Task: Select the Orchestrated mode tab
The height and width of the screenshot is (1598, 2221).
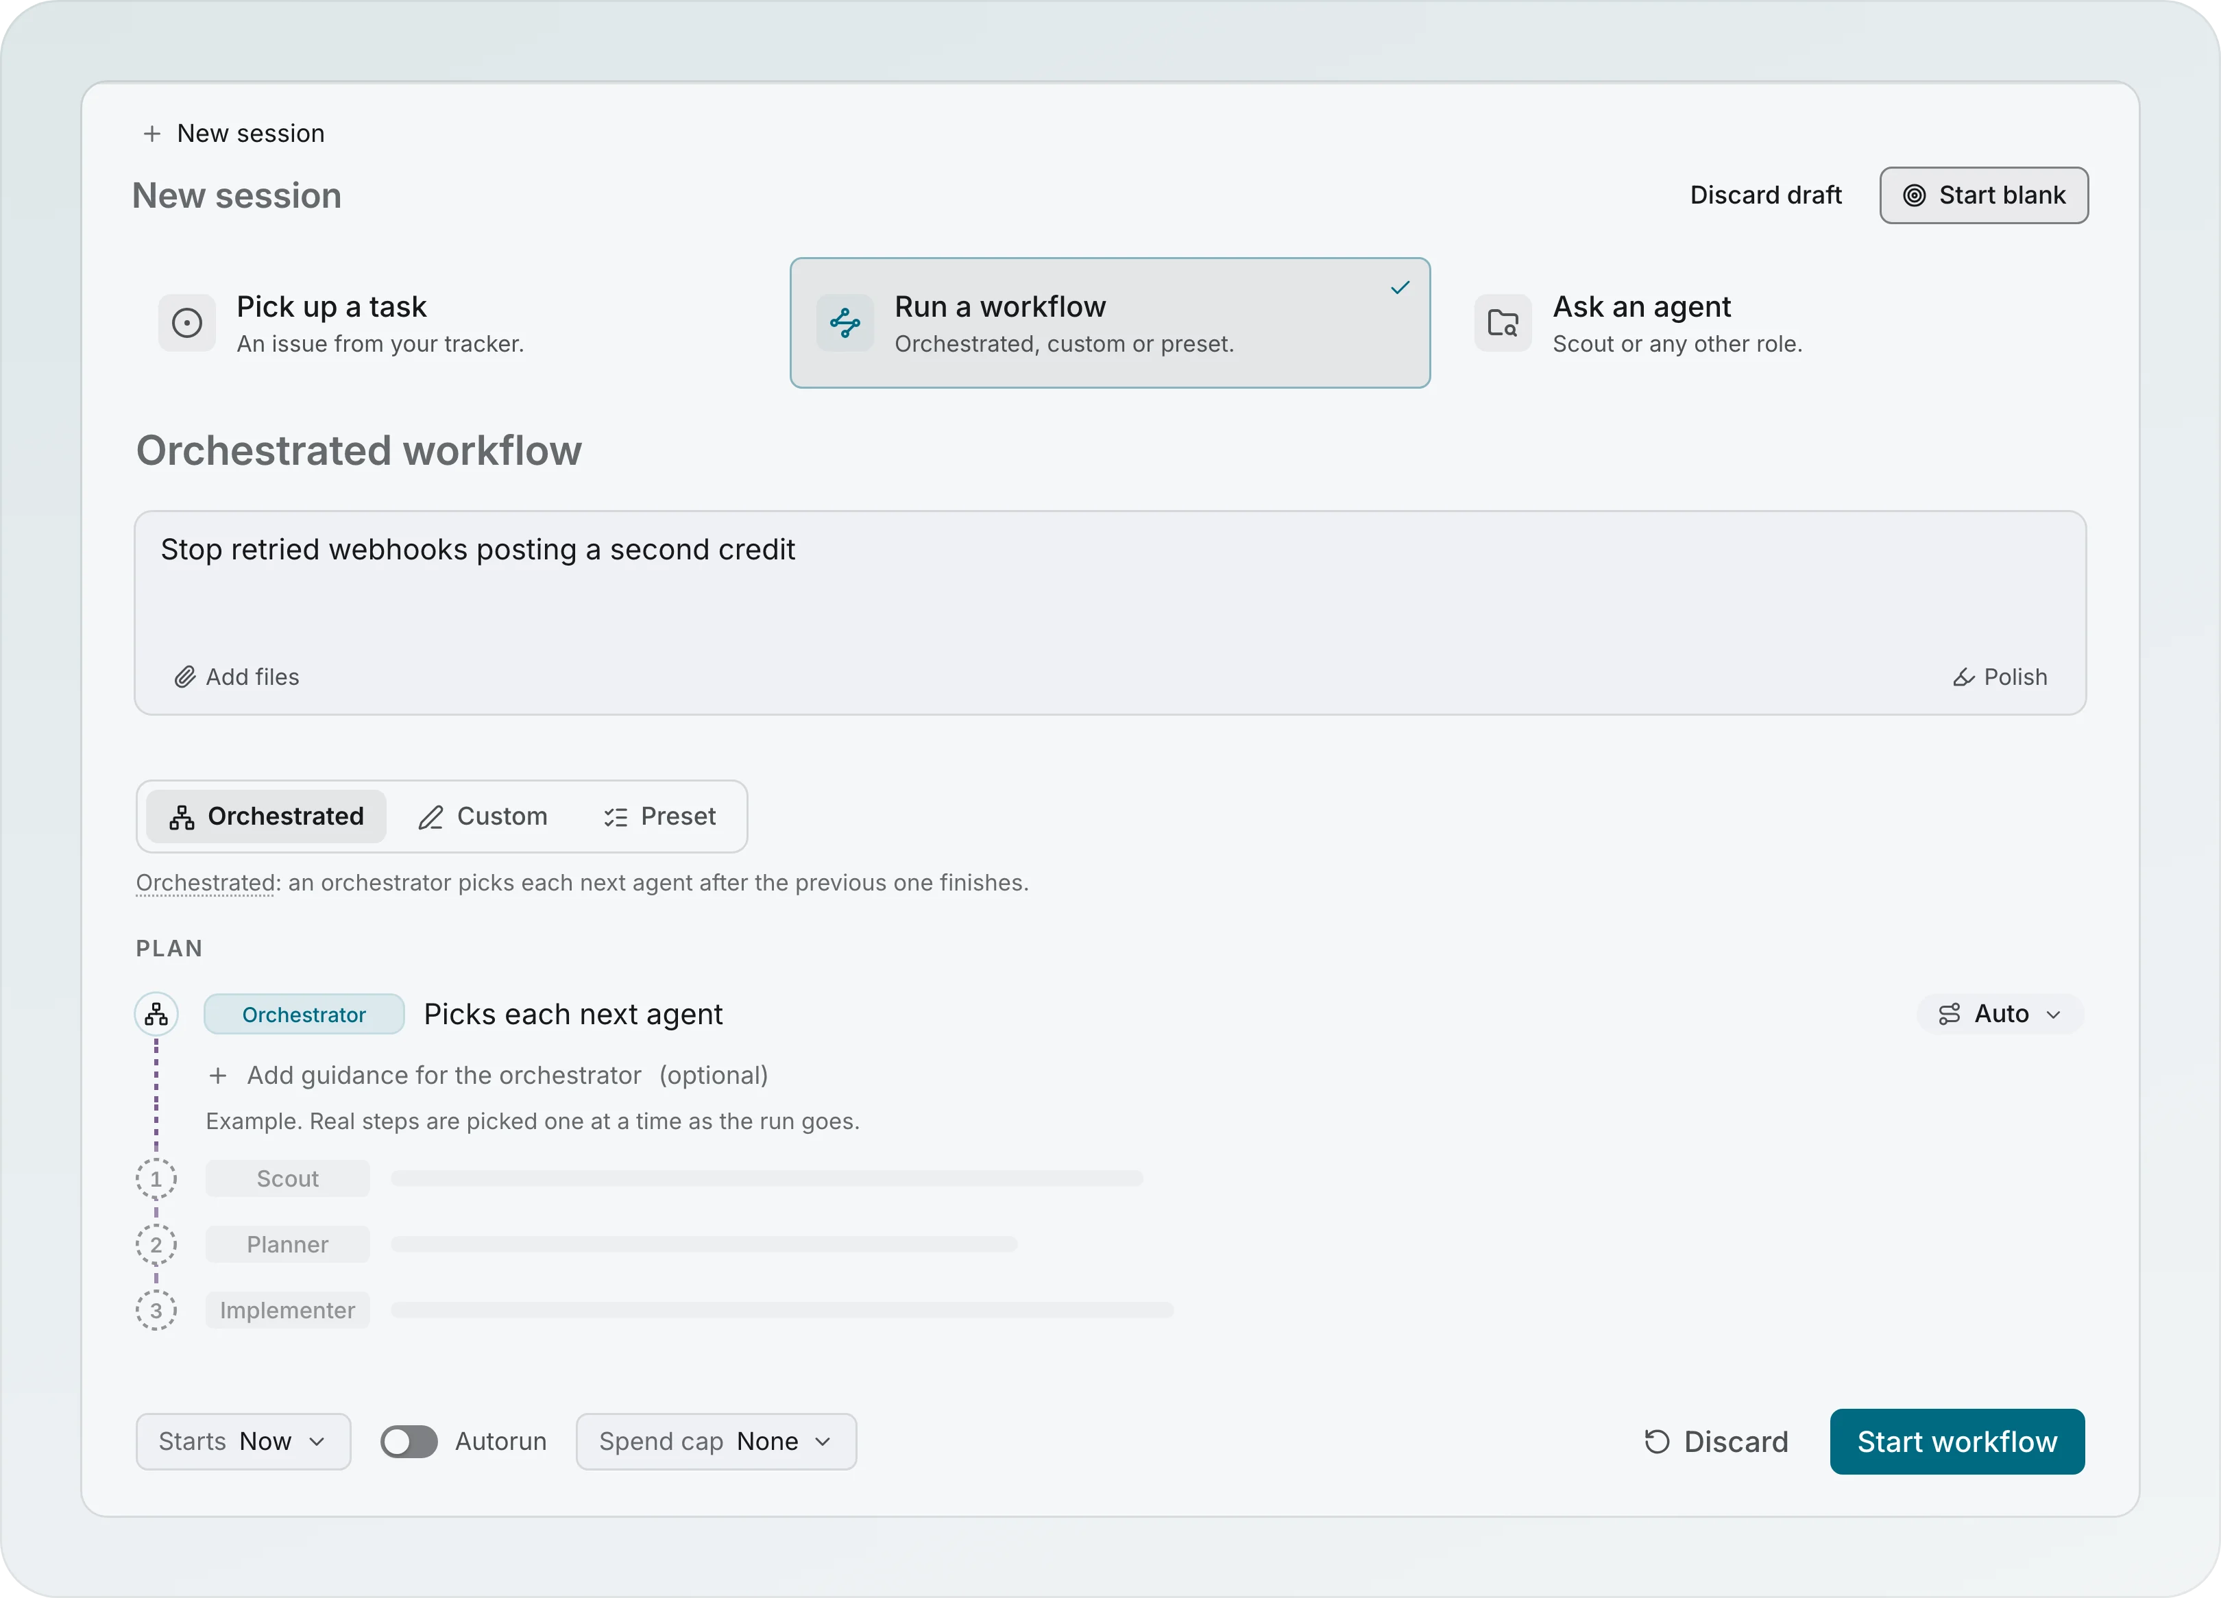Action: tap(267, 816)
